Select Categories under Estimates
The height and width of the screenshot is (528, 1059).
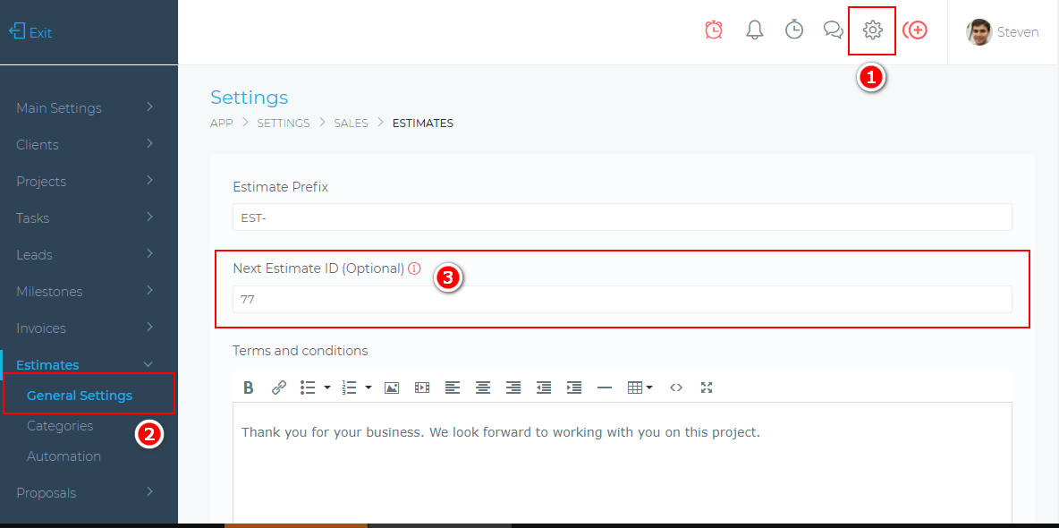(x=59, y=425)
